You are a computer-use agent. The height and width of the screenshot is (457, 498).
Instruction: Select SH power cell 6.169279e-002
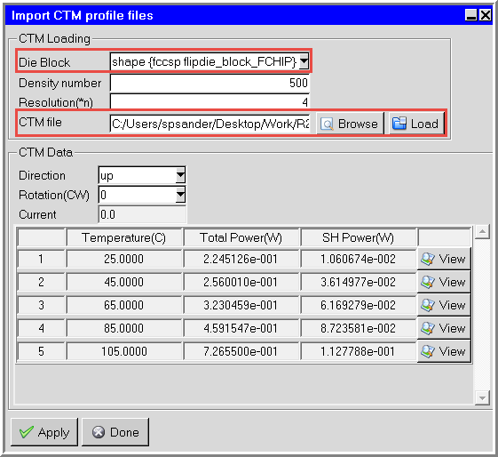pos(359,305)
